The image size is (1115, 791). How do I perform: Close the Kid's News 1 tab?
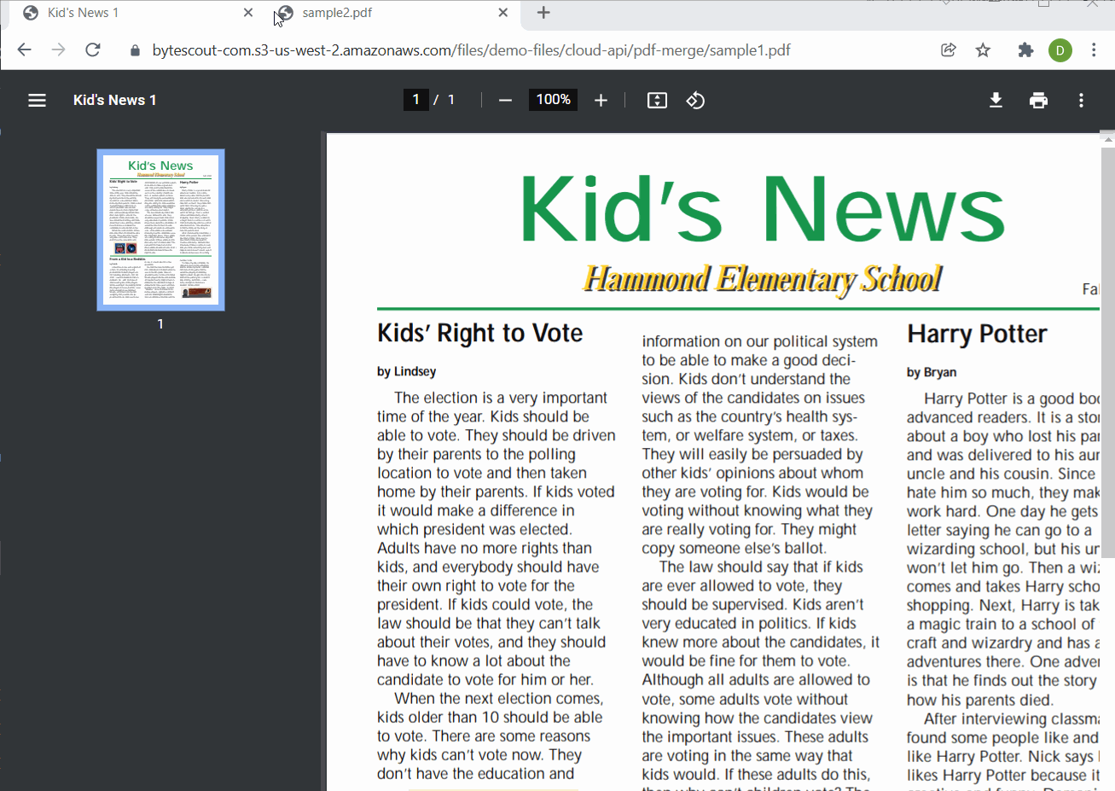247,13
